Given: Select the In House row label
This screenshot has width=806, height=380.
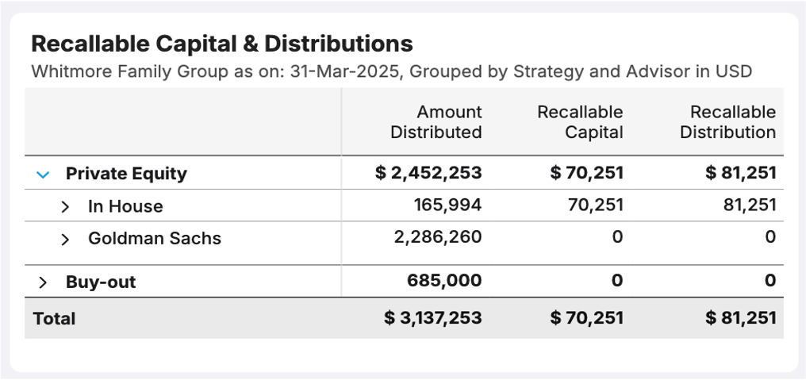Looking at the screenshot, I should click(x=125, y=207).
